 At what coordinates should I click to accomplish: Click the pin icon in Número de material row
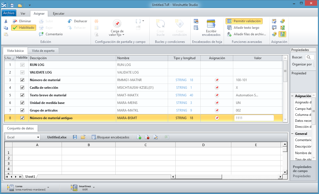[217, 80]
